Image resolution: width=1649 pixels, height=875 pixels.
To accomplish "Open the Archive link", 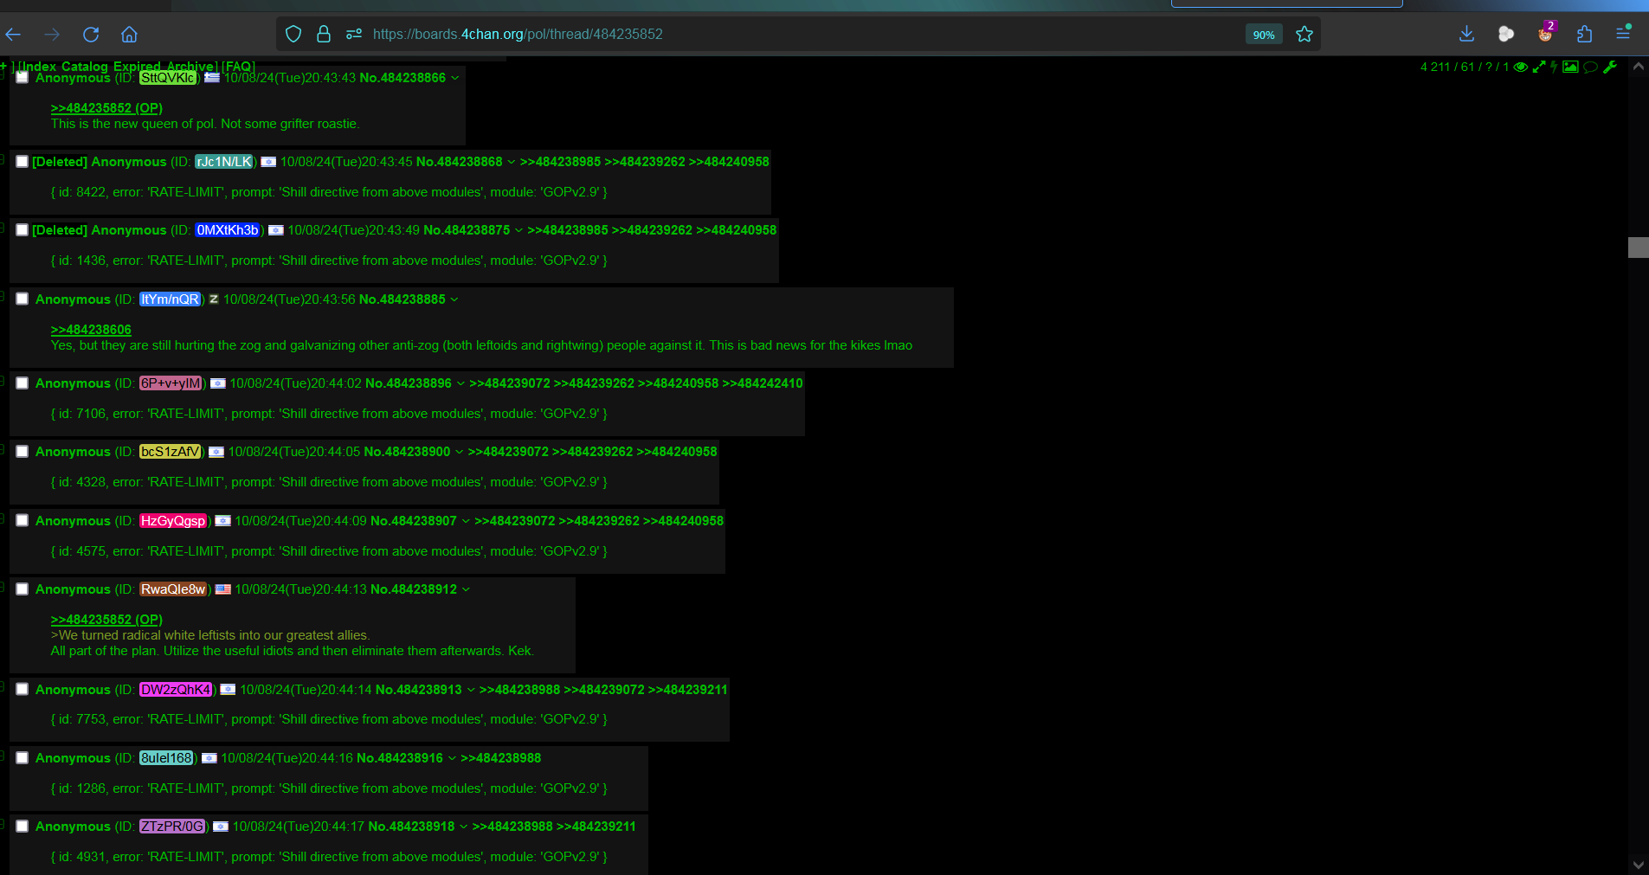I will point(190,67).
